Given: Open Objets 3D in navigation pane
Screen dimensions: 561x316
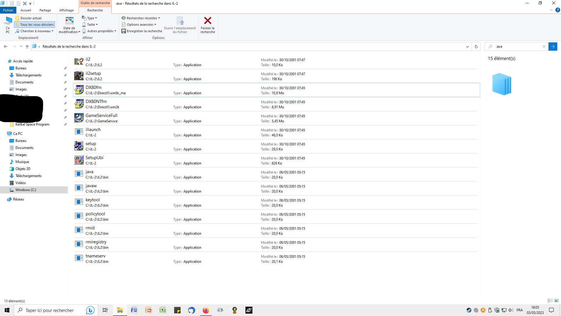Looking at the screenshot, I should tap(23, 169).
